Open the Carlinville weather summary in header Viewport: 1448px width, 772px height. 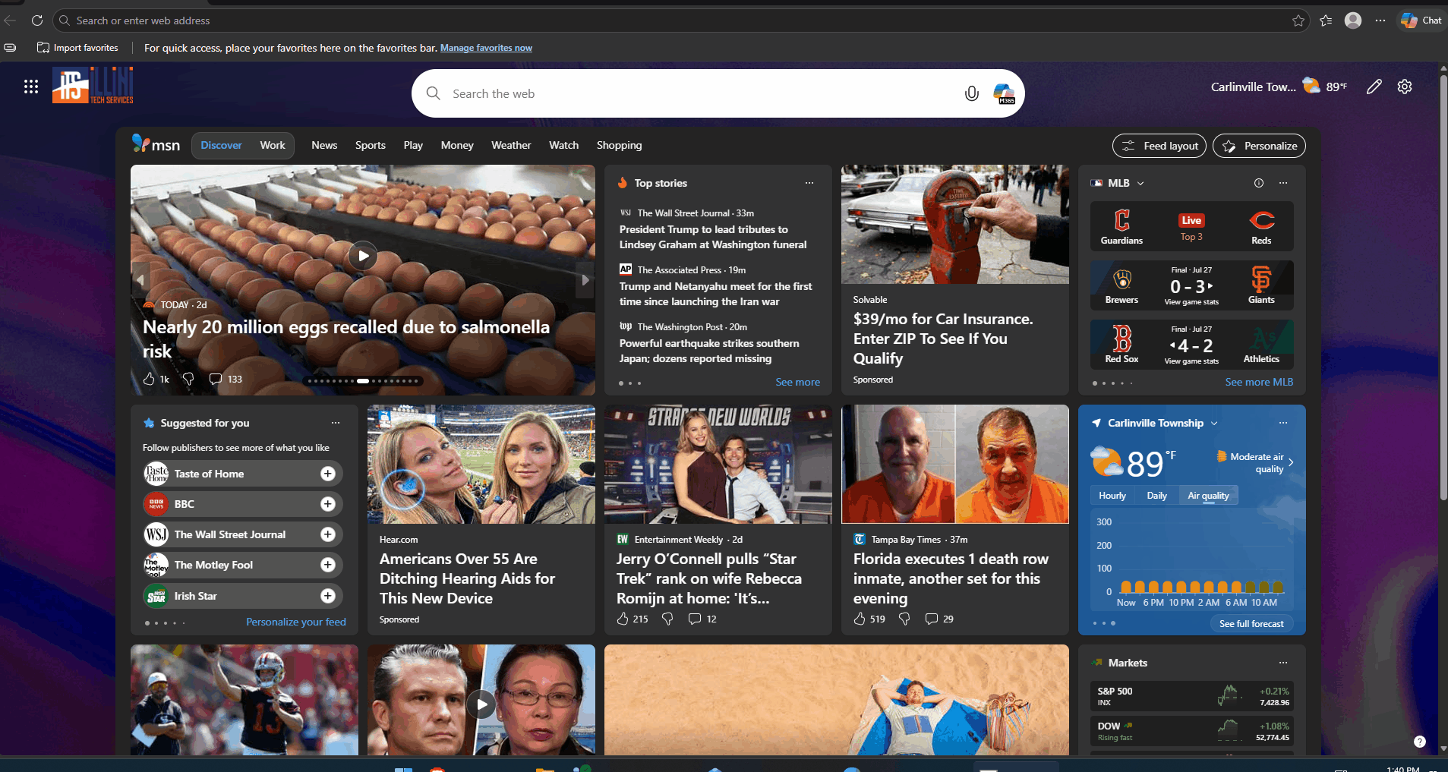[x=1279, y=87]
